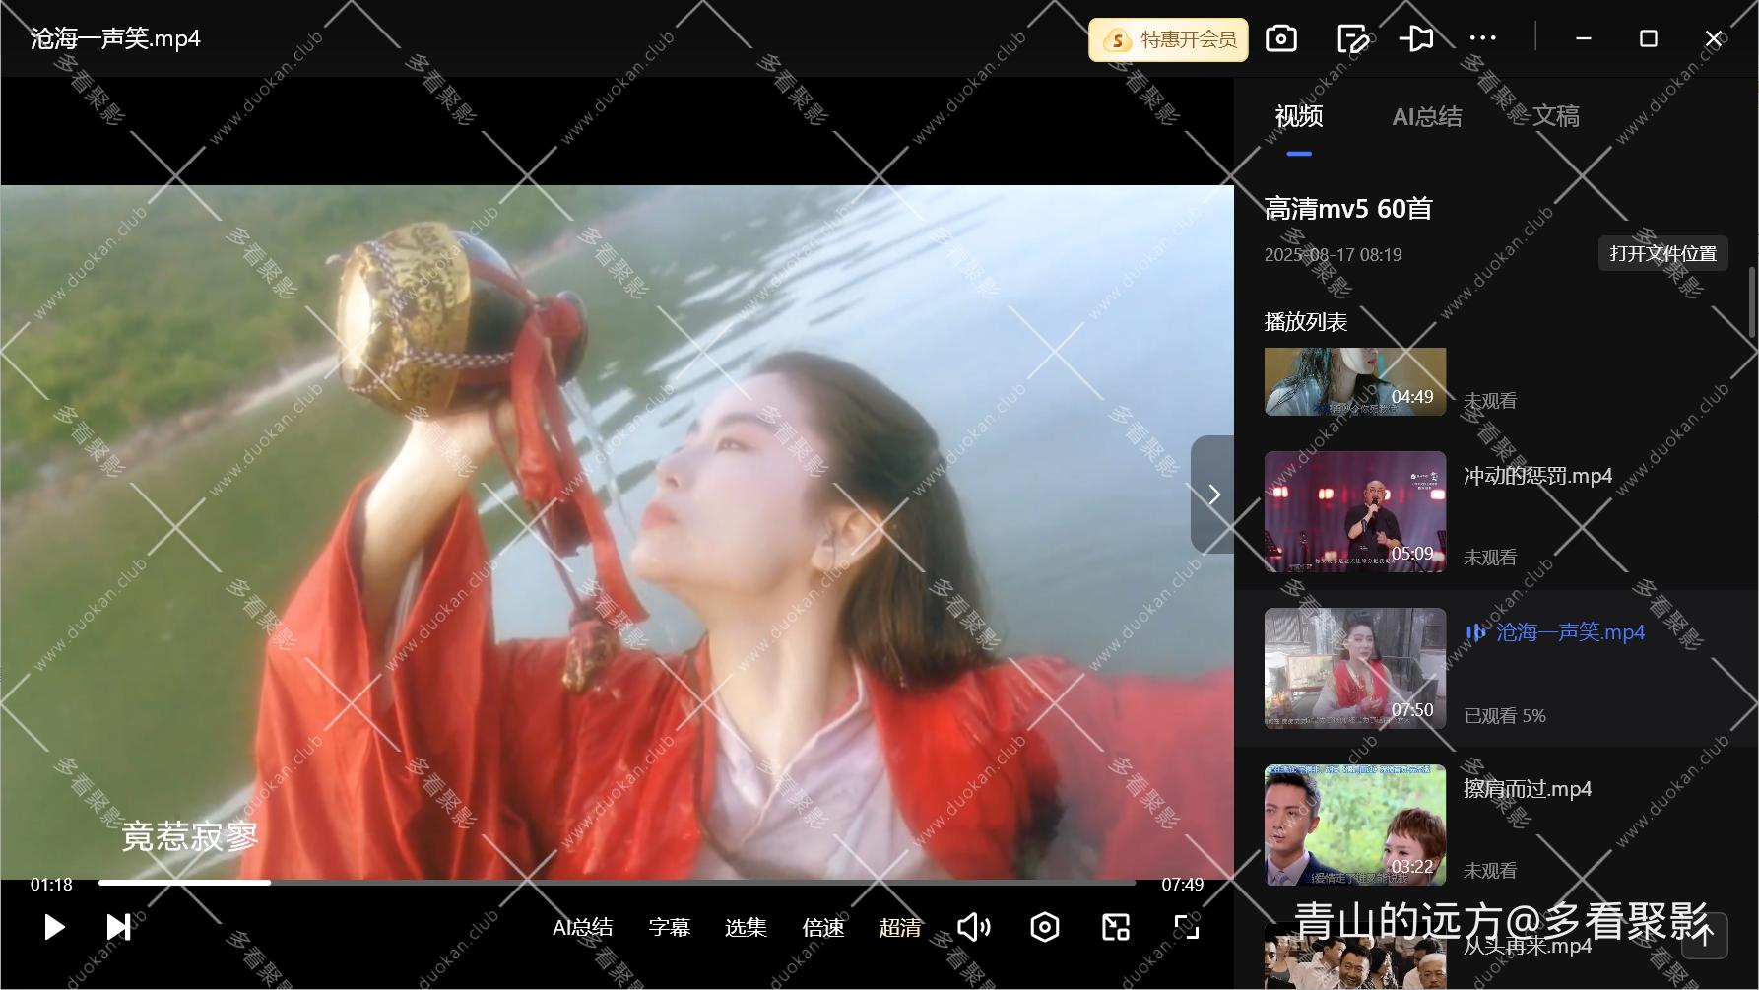Open the 倍速 playback speed selector

click(x=823, y=927)
